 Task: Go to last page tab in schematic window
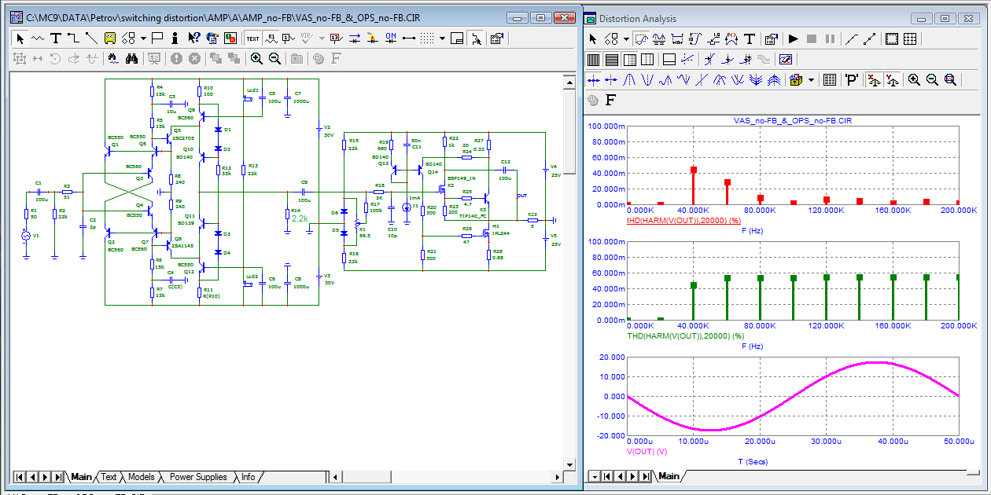point(57,477)
